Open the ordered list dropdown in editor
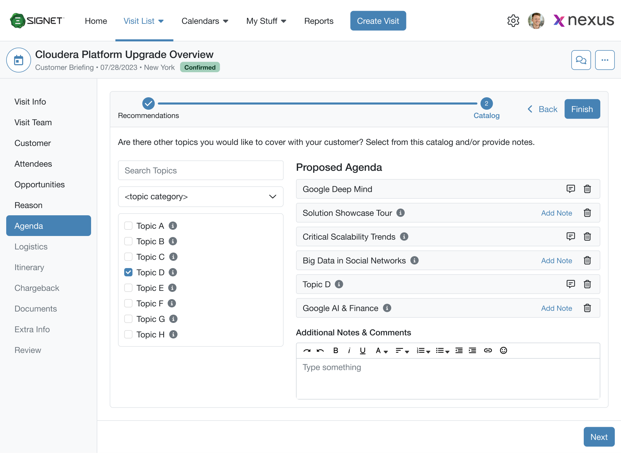The image size is (621, 453). coord(423,351)
